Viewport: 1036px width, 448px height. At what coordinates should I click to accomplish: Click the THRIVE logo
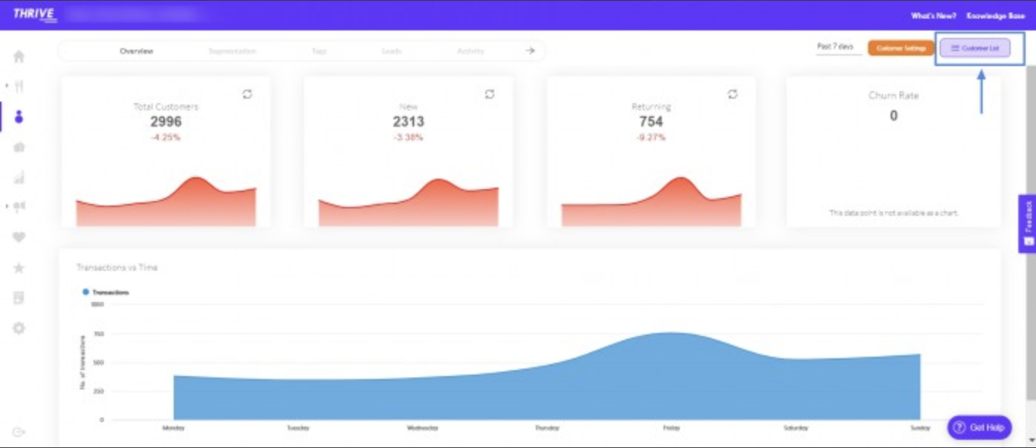(x=33, y=14)
